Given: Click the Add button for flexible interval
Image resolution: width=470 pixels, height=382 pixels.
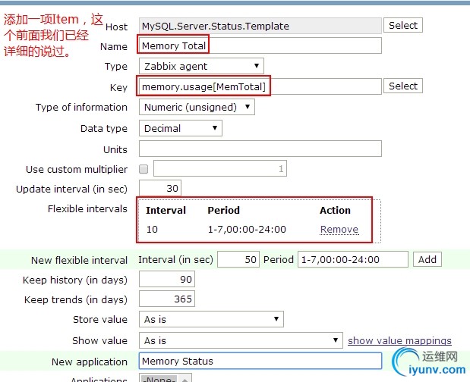Looking at the screenshot, I should point(427,259).
